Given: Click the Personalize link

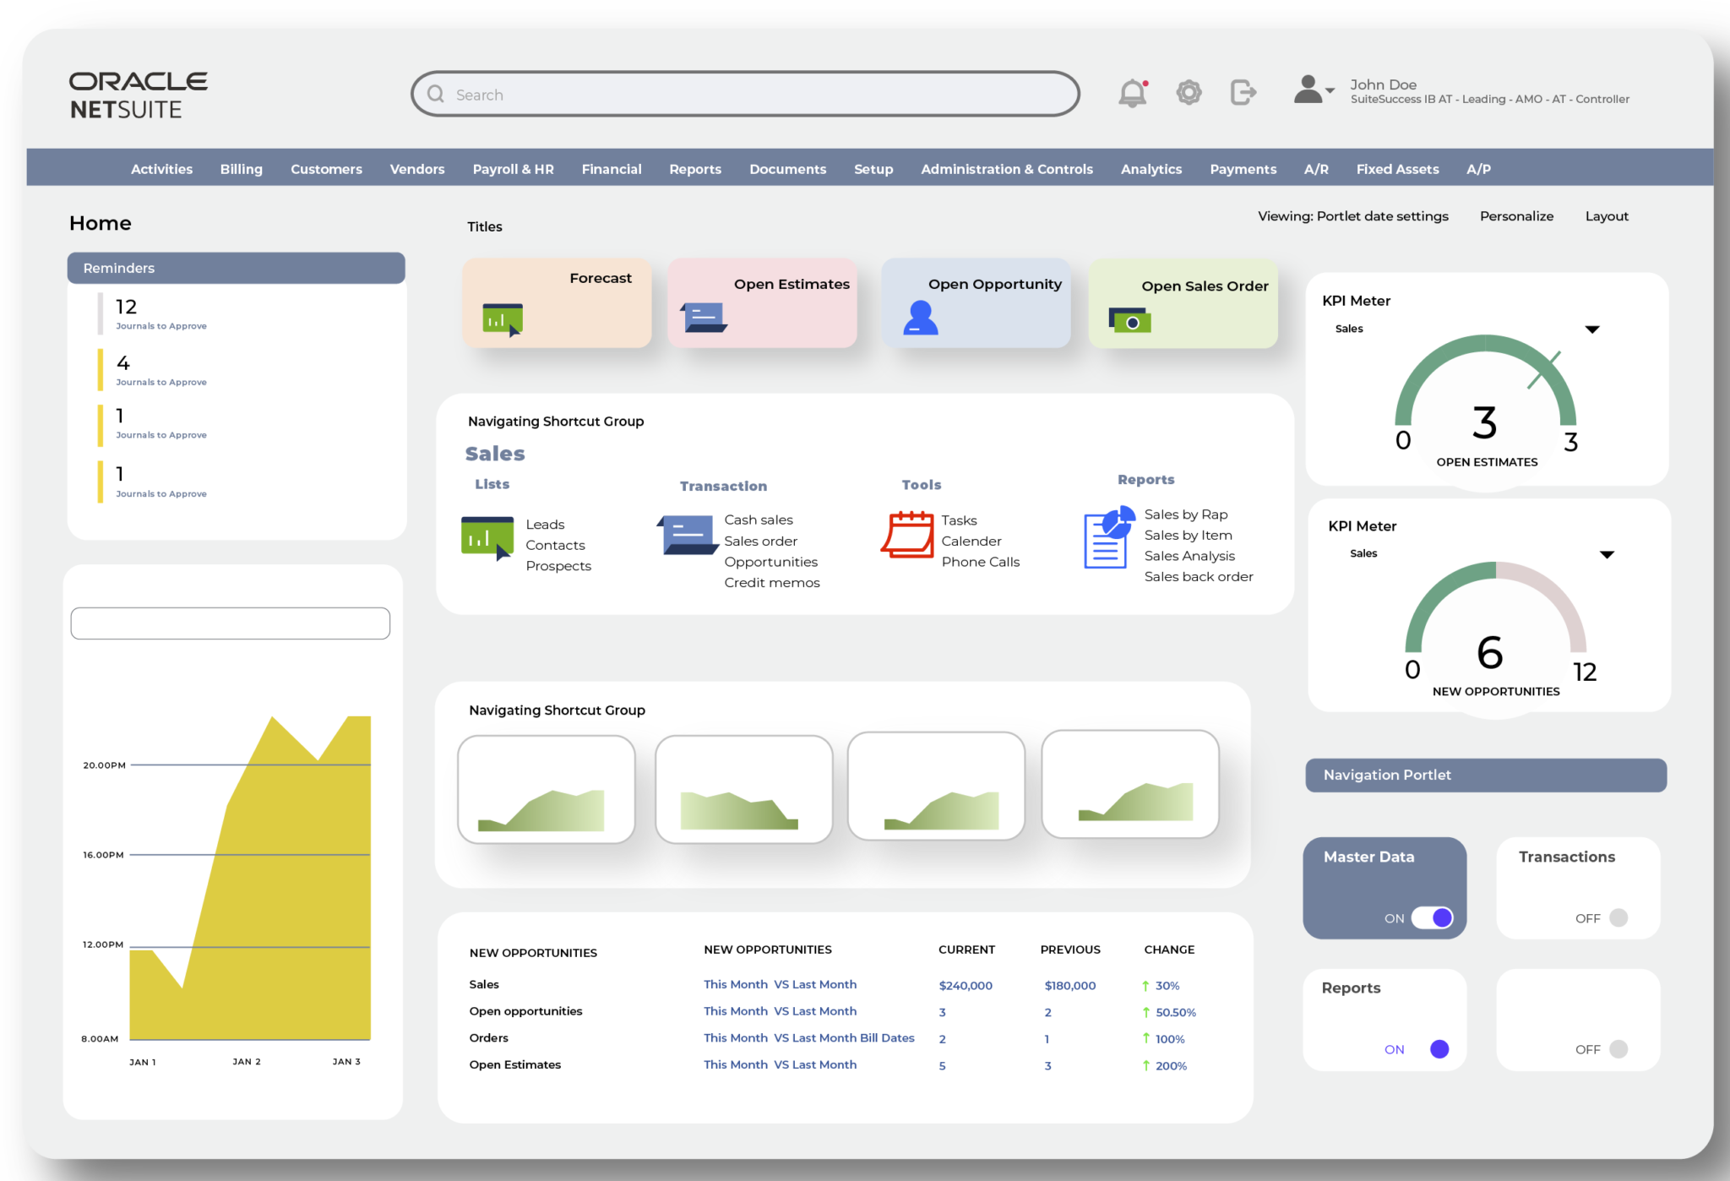Looking at the screenshot, I should point(1516,216).
